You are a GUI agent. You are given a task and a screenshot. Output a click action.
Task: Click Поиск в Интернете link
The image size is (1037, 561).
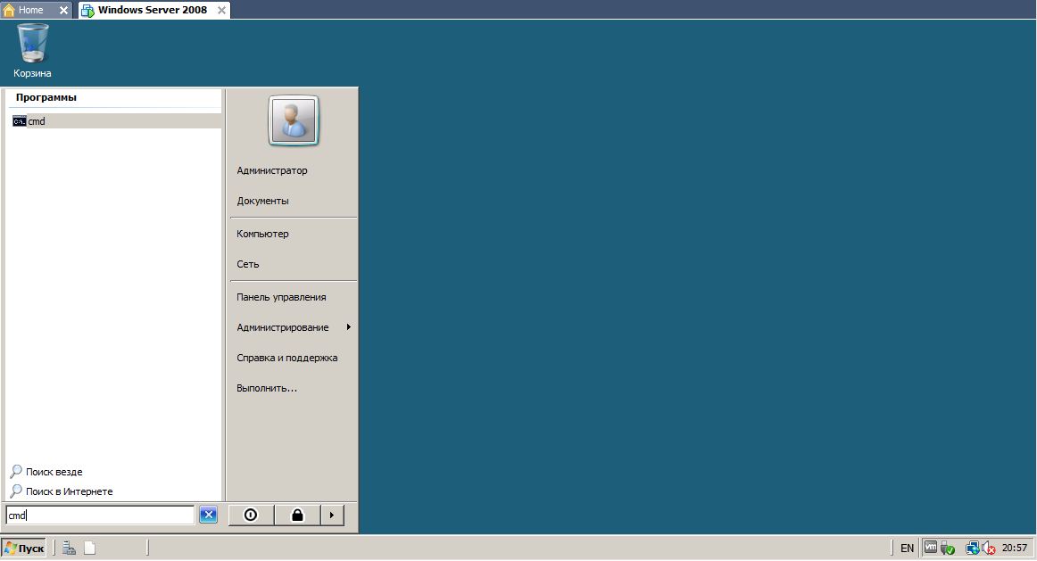click(62, 491)
